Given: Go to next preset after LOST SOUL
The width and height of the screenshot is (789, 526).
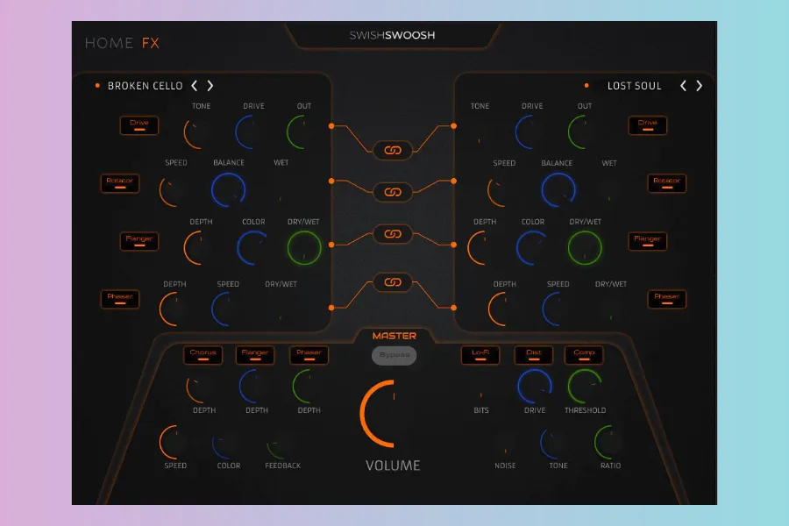Looking at the screenshot, I should point(700,86).
